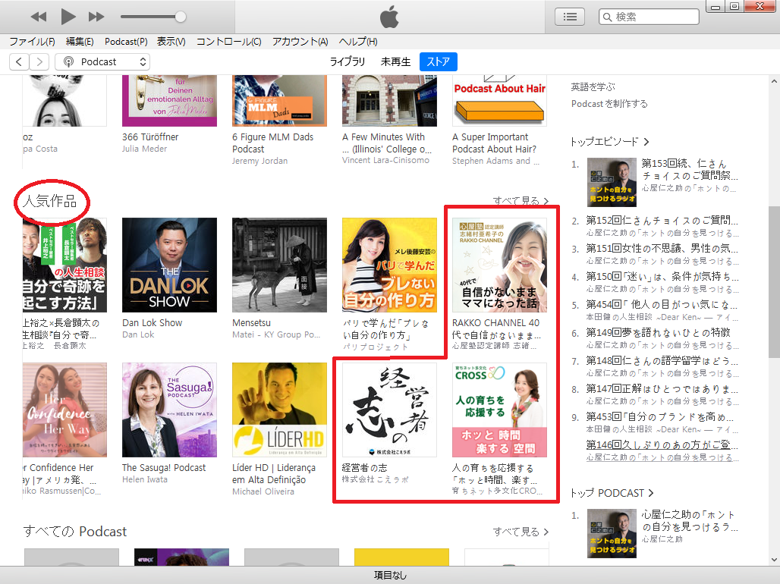
Task: Open the Dan Lok Show artwork
Action: pos(170,265)
